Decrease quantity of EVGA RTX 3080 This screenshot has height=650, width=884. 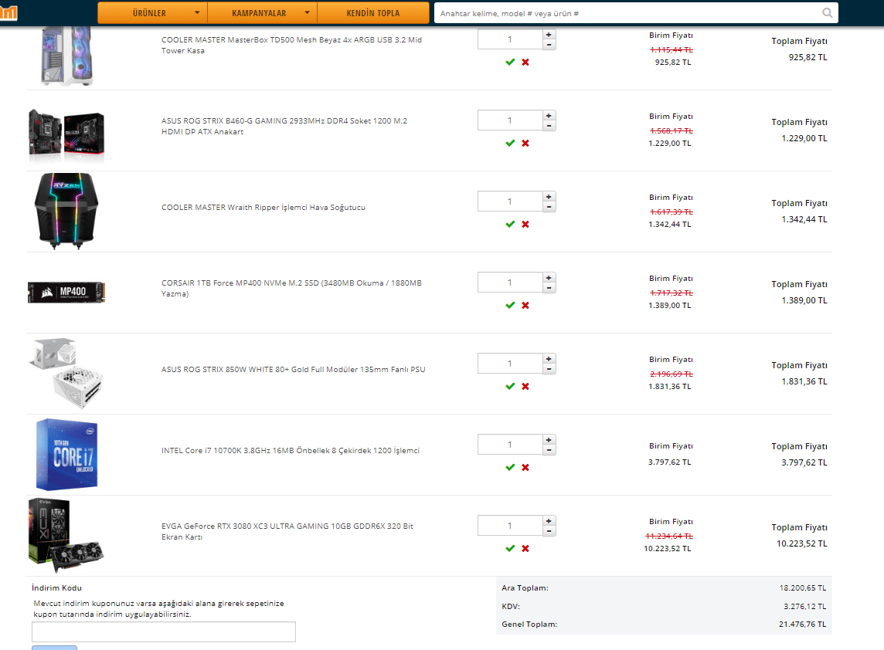point(549,531)
